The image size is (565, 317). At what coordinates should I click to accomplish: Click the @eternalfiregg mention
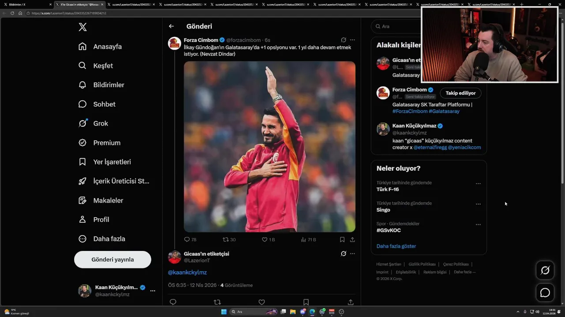pos(430,147)
